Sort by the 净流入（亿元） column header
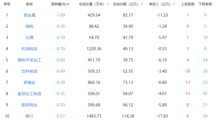Image resolution: width=215 pixels, height=122 pixels. tap(160, 4)
